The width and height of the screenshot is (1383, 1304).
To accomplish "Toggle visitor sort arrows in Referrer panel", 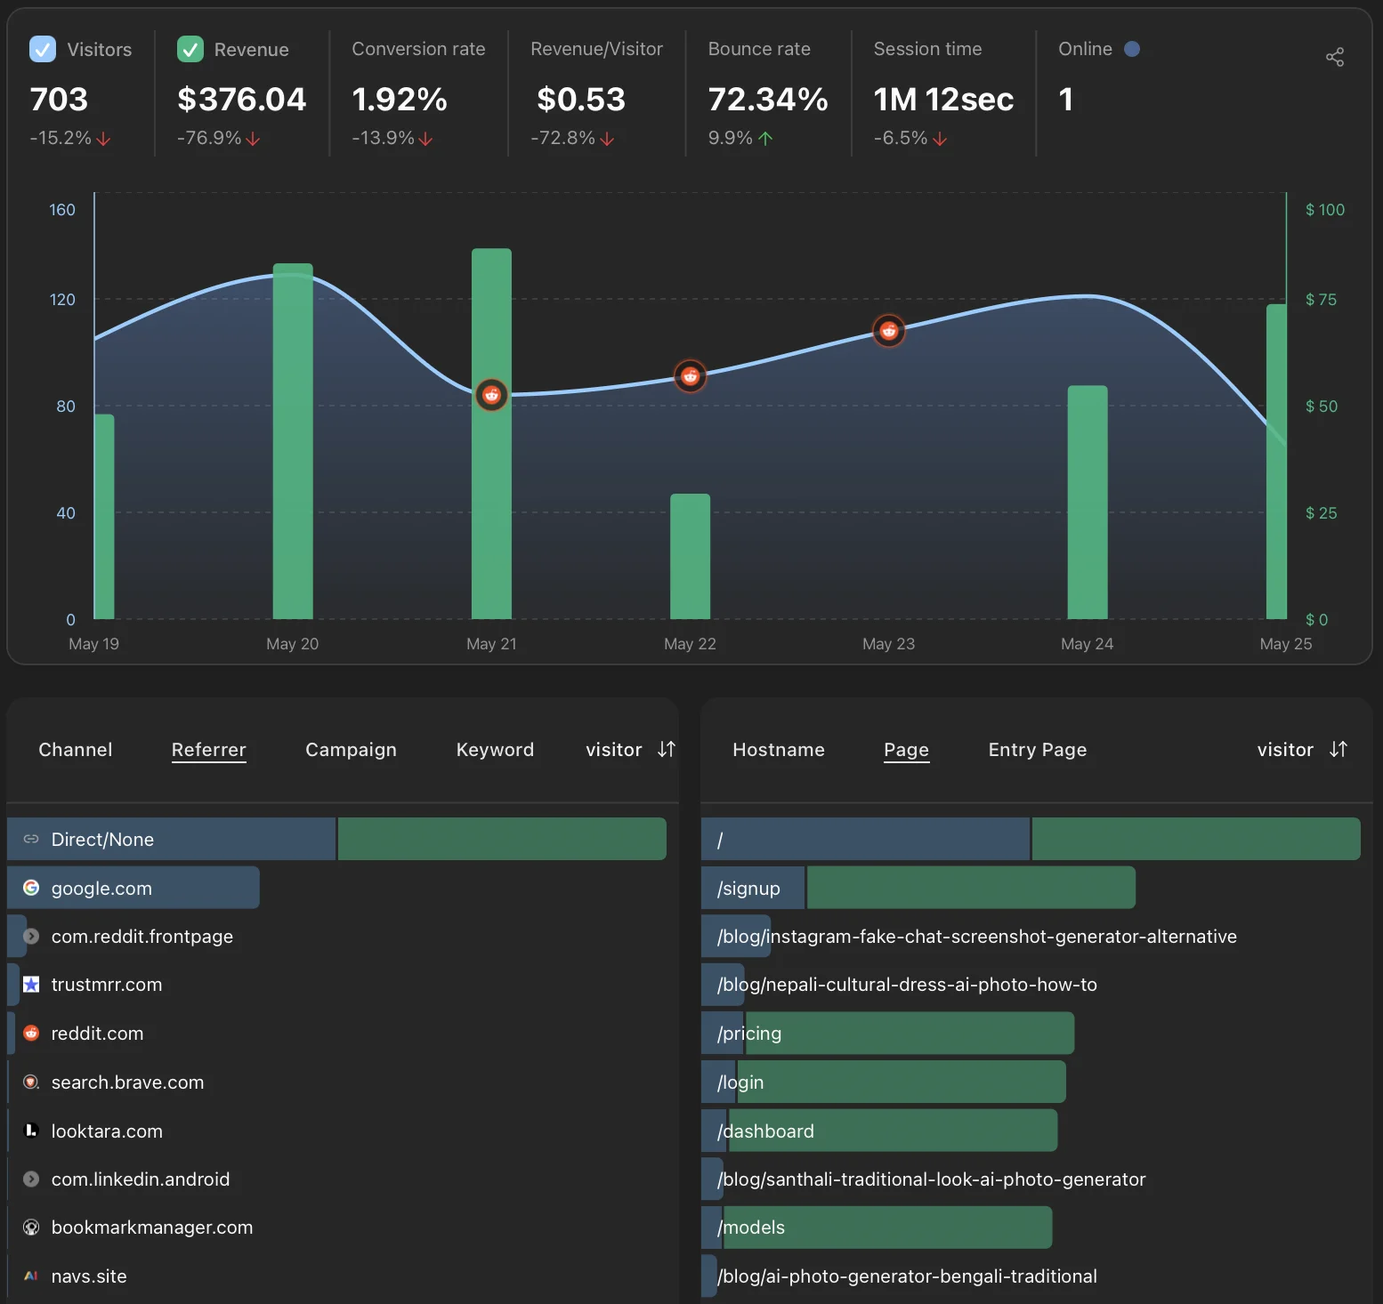I will (667, 750).
